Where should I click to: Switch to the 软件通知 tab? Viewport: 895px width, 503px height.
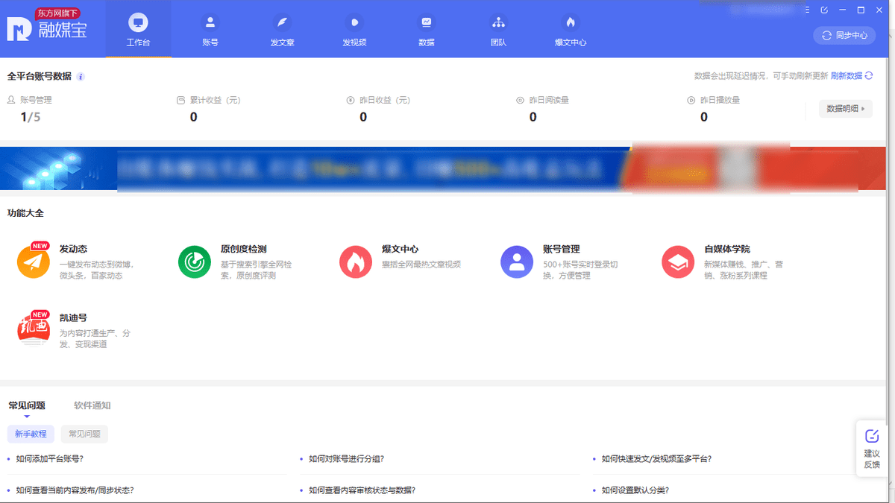[x=92, y=405]
